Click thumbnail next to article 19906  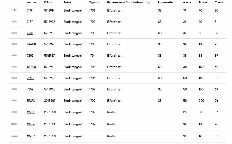[x=14, y=124]
